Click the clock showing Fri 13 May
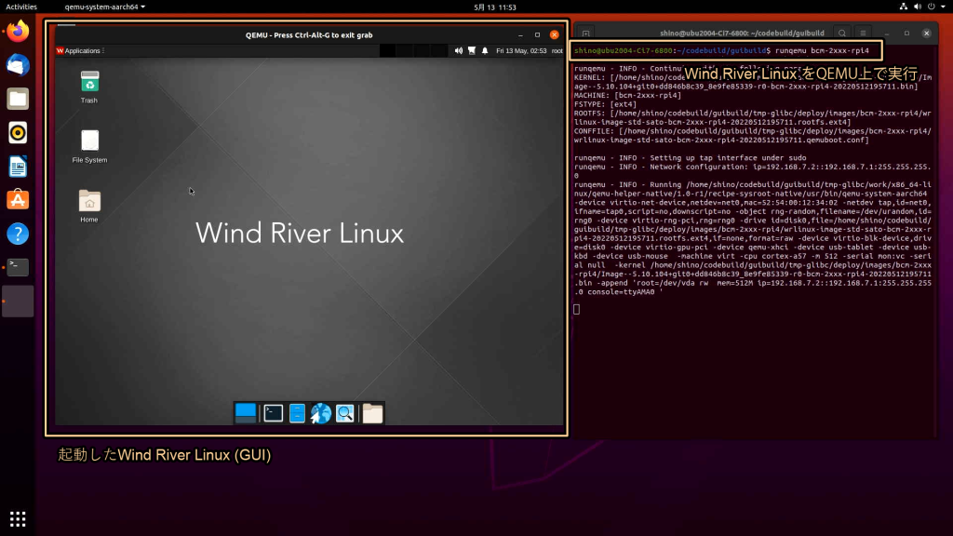Viewport: 953px width, 536px height. click(x=520, y=50)
